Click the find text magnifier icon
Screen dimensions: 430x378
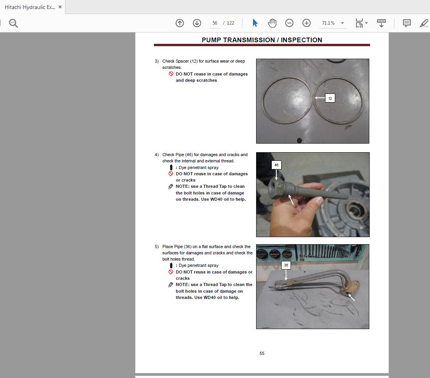point(13,23)
